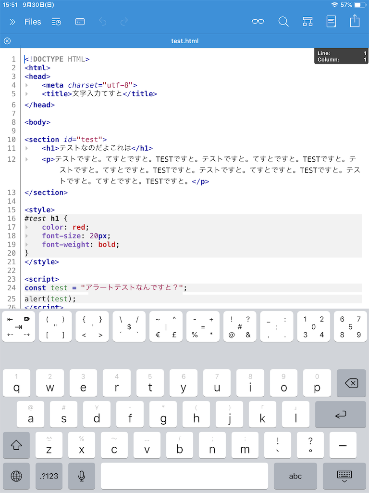Tap the slash and dollar sign key
The width and height of the screenshot is (369, 493).
[x=129, y=326]
